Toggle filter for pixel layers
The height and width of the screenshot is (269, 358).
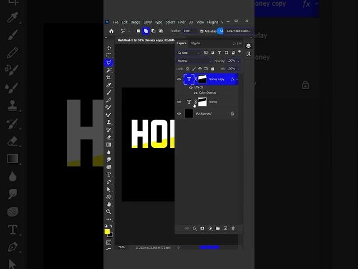click(206, 53)
